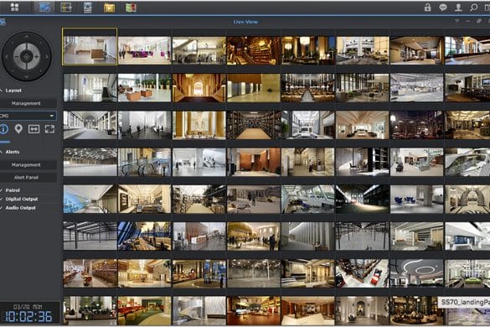Switch to full screen with the corners icon

coord(49,129)
